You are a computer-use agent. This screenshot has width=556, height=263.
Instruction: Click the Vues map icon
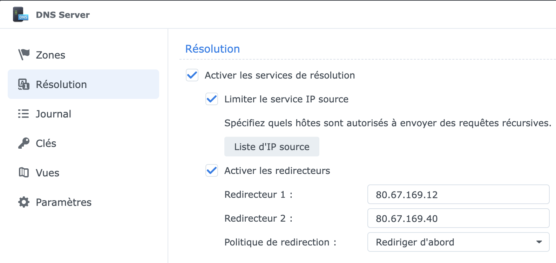24,173
